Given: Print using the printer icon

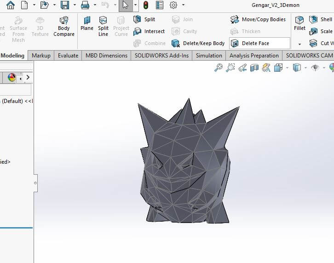Looking at the screenshot, I should (x=85, y=5).
